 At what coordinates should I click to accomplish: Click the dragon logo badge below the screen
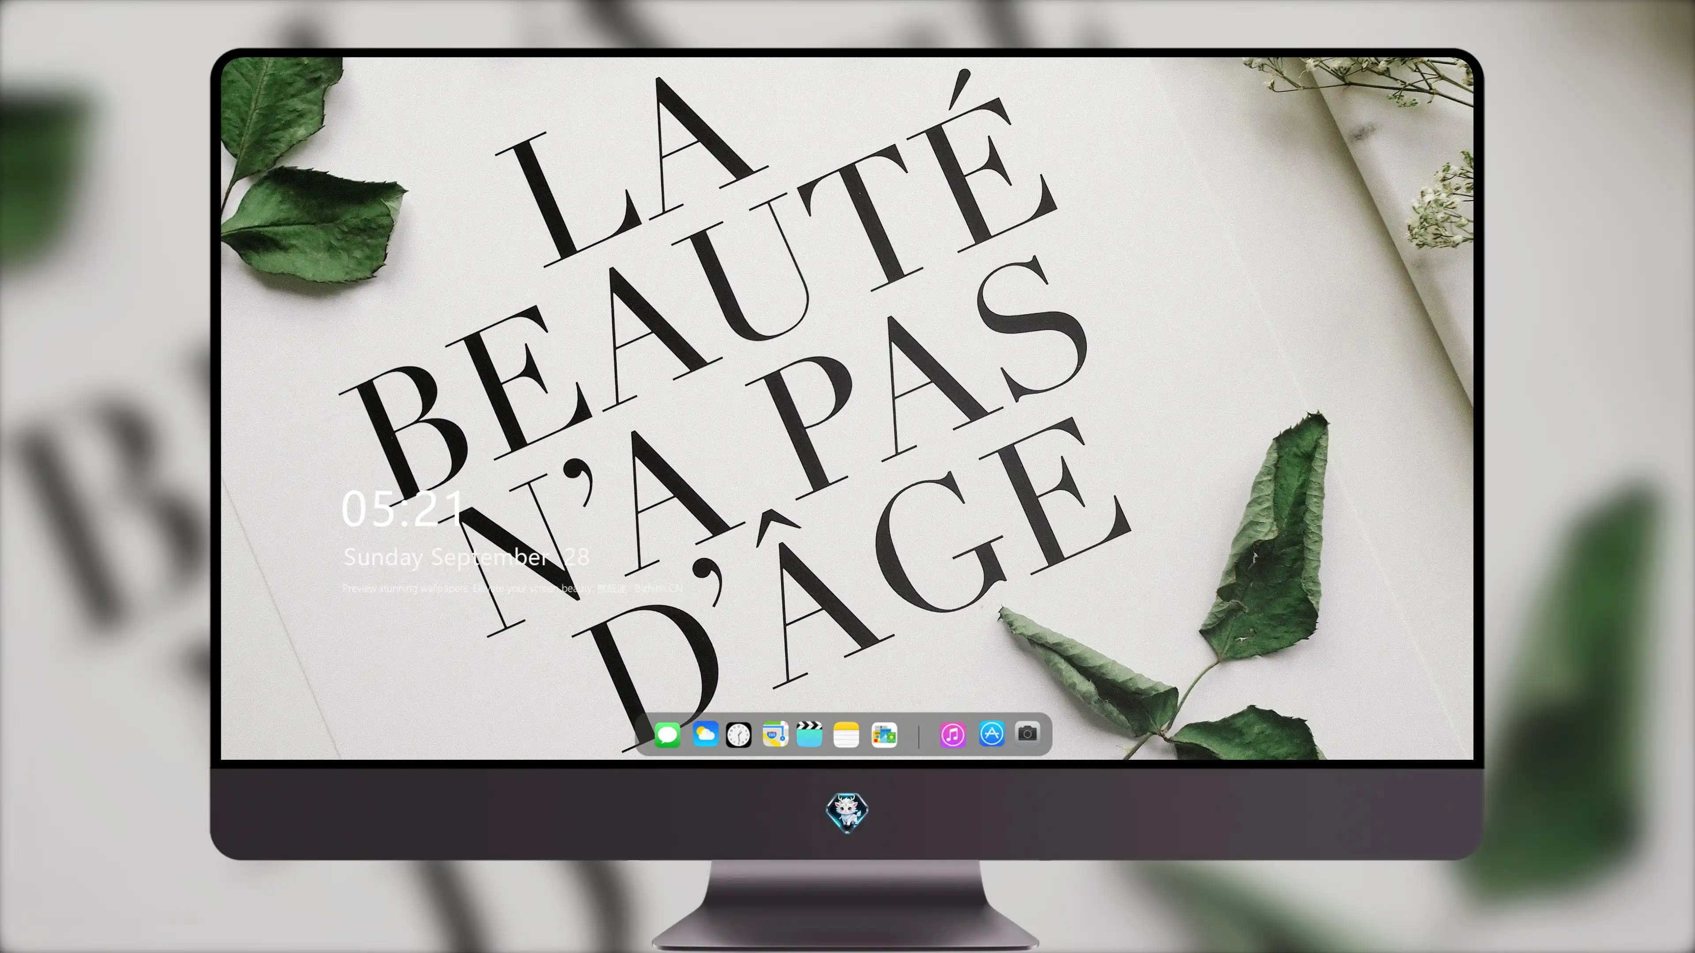coord(847,813)
